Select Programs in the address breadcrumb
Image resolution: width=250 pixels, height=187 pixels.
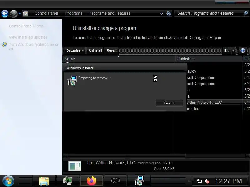pos(74,13)
